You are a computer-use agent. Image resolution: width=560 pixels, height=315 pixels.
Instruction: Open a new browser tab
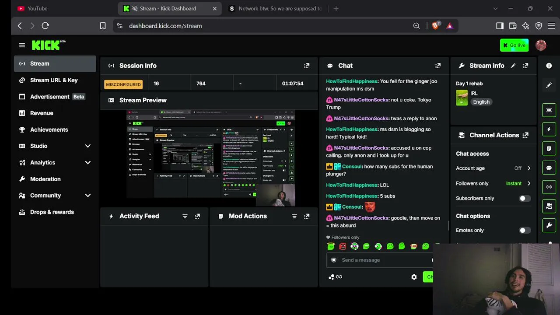coord(336,8)
